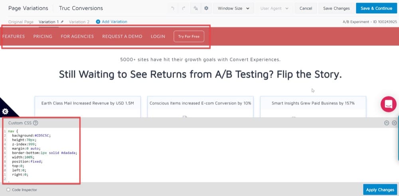Close the Custom CSS panel with X icon
This screenshot has width=399, height=196.
pyautogui.click(x=394, y=123)
